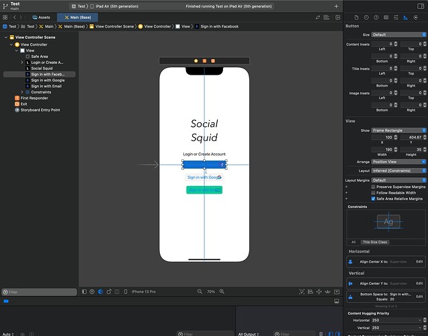Screen dimensions: 428x336
Task: Click View Controller icon in scene dock
Action: pos(196,61)
